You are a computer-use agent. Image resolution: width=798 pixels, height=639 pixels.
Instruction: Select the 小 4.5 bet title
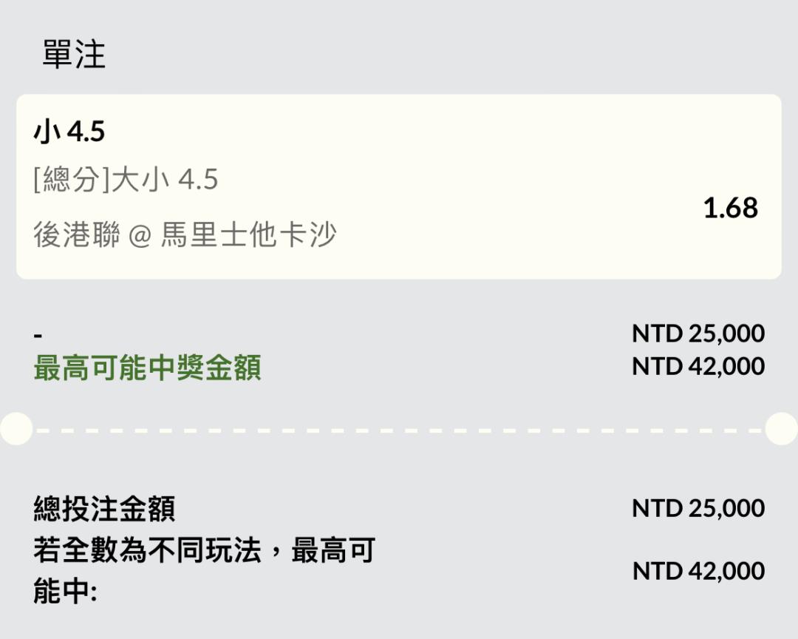[x=69, y=132]
